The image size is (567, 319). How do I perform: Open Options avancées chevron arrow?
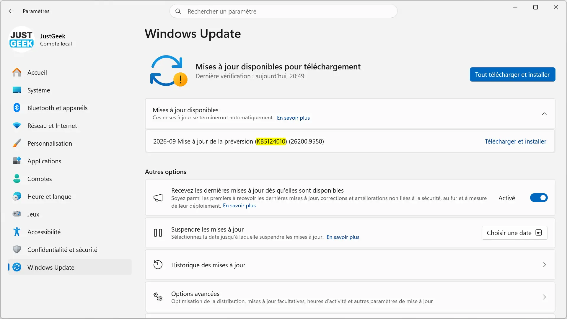544,297
